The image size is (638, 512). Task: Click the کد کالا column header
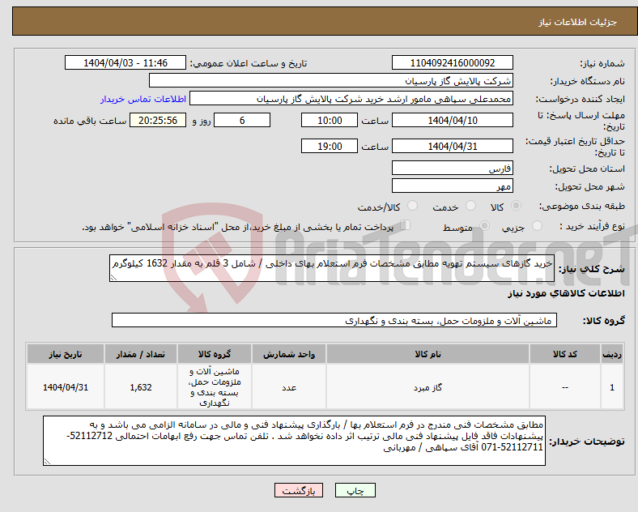click(565, 354)
